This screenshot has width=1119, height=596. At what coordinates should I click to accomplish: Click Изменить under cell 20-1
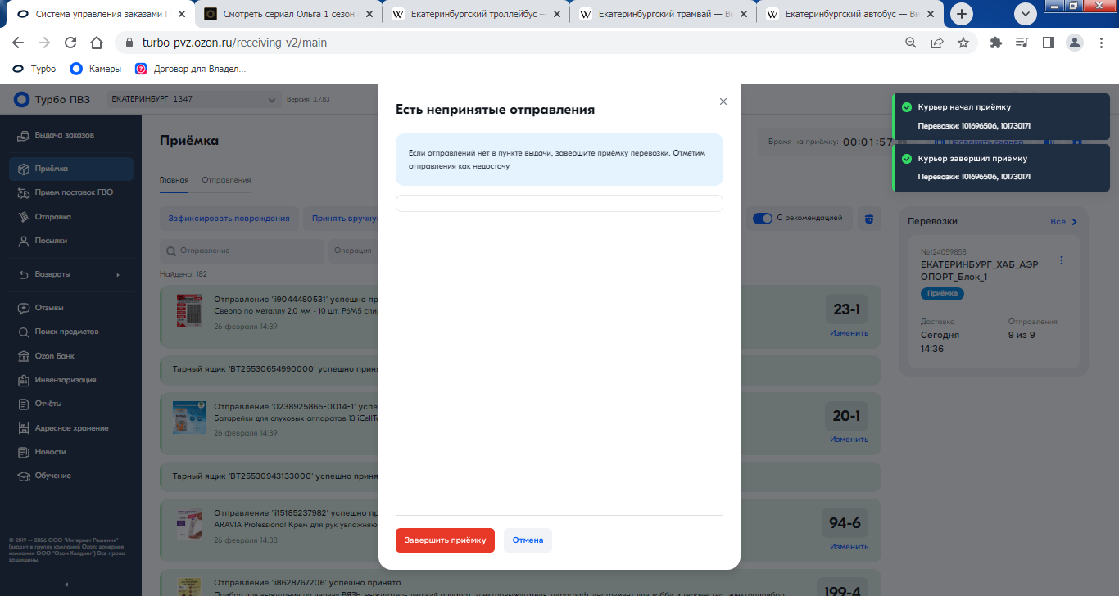click(x=849, y=440)
